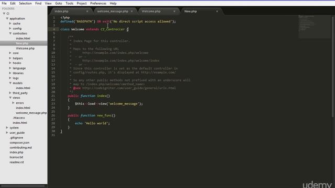Open the Goto menu
Screen dimensions: 335x188
[x=59, y=4]
